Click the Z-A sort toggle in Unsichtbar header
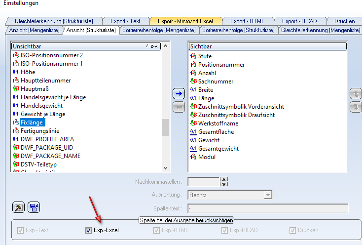Viewport: 362px width, 245px height. click(x=152, y=46)
